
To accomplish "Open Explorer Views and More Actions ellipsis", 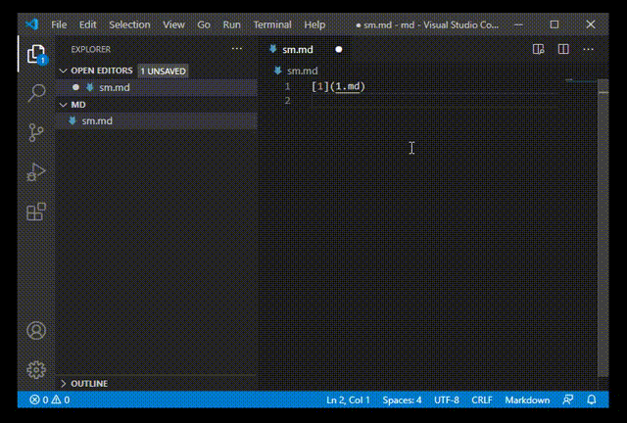I will click(x=237, y=49).
